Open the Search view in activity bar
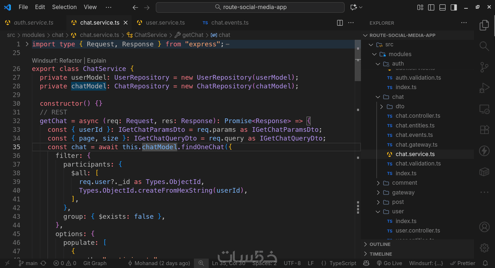The width and height of the screenshot is (495, 268). pyautogui.click(x=484, y=46)
